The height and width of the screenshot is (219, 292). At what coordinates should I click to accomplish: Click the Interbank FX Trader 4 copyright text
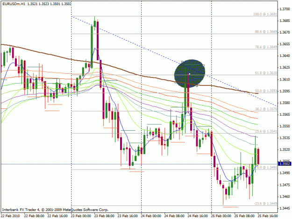(55, 210)
